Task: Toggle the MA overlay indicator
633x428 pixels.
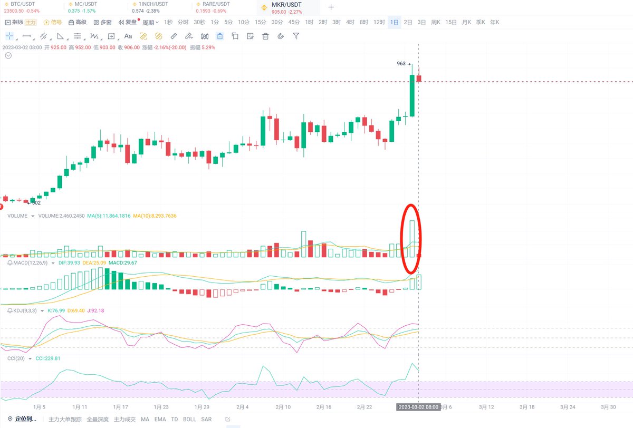Action: 145,420
